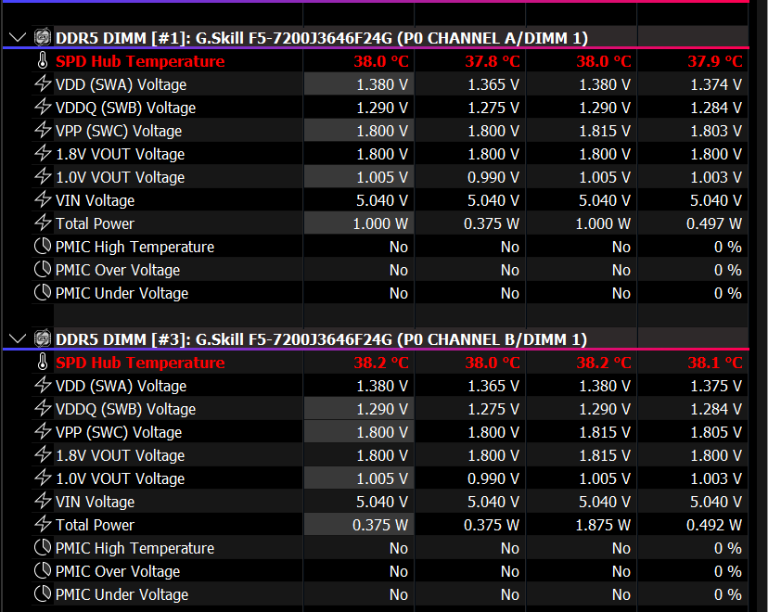
Task: Click DIMM #1 1.0V VOUT Voltage bolt icon
Action: [43, 176]
